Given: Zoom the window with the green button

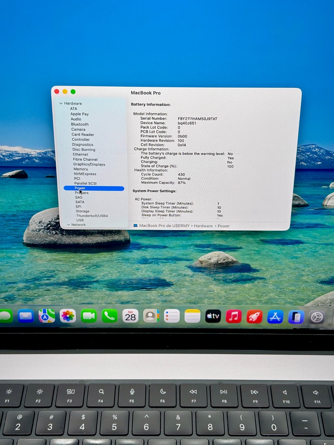Looking at the screenshot, I should [x=73, y=92].
